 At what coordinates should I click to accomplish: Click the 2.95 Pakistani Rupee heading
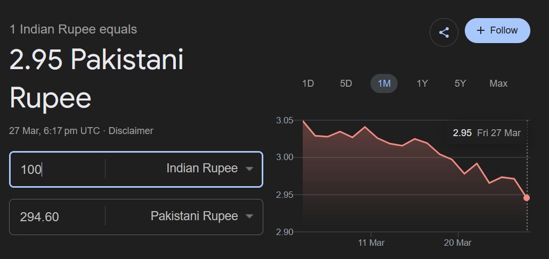(x=96, y=79)
